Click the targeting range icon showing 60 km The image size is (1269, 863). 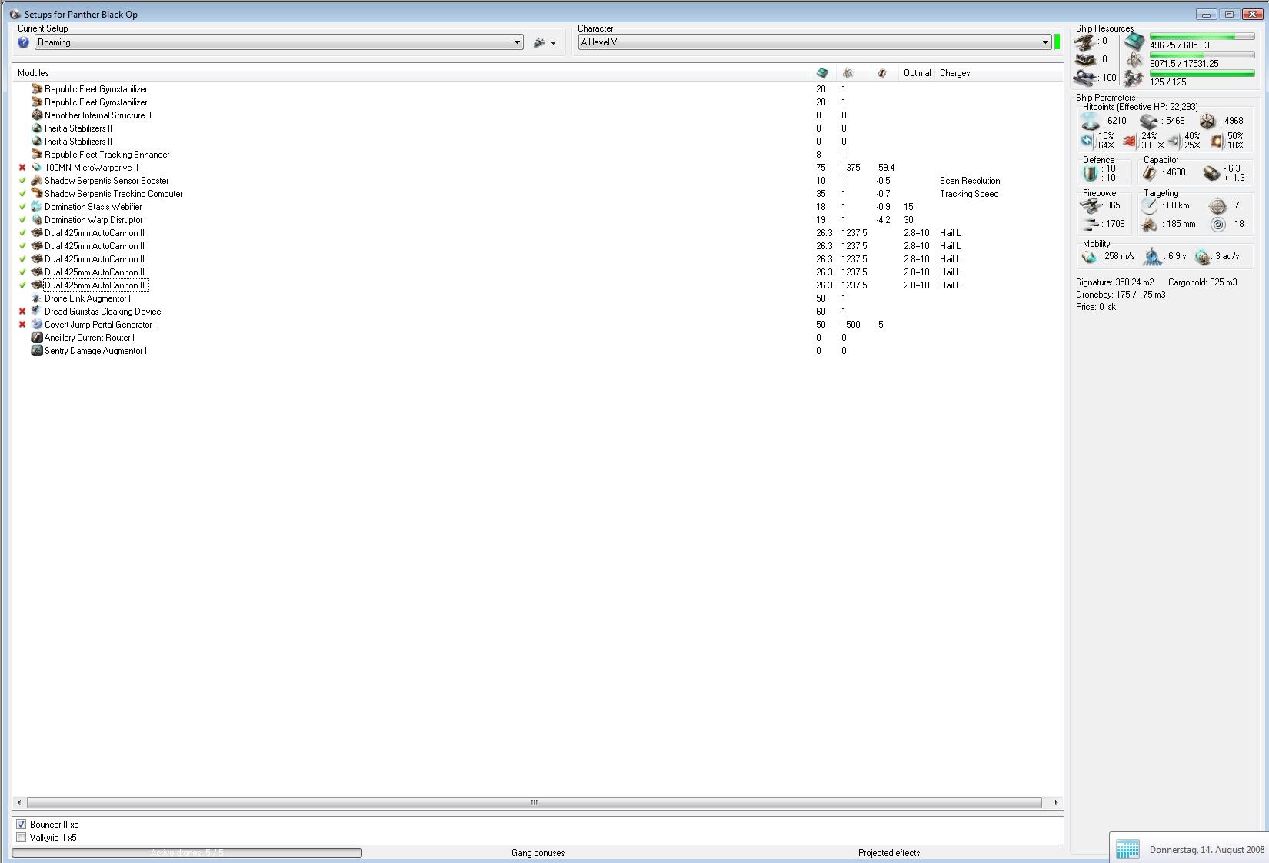coord(1149,206)
